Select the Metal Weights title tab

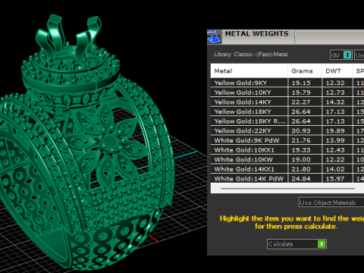257,34
